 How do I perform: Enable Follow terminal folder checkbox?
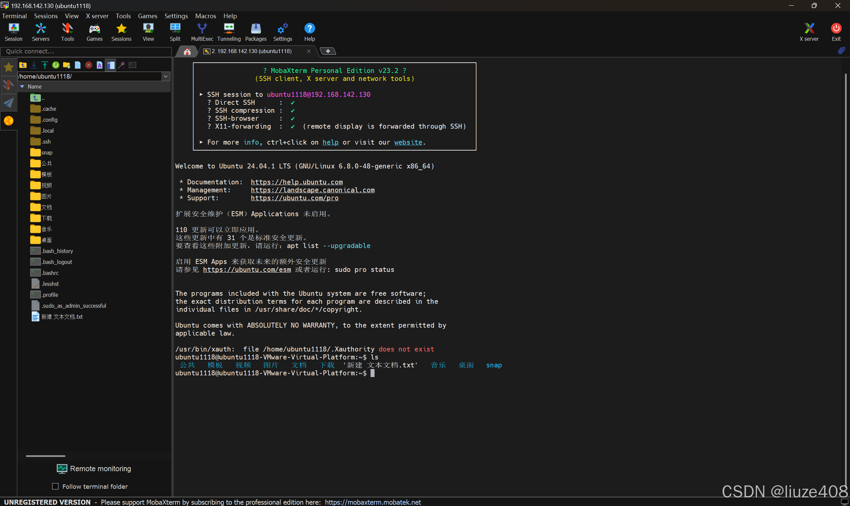coord(55,486)
